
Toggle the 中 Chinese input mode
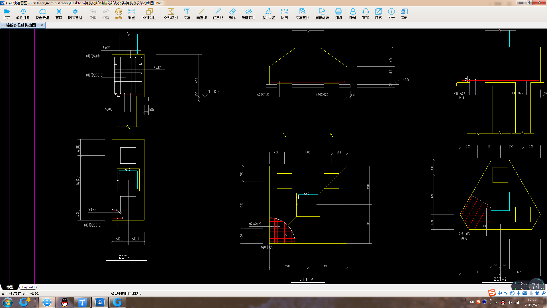click(500, 293)
